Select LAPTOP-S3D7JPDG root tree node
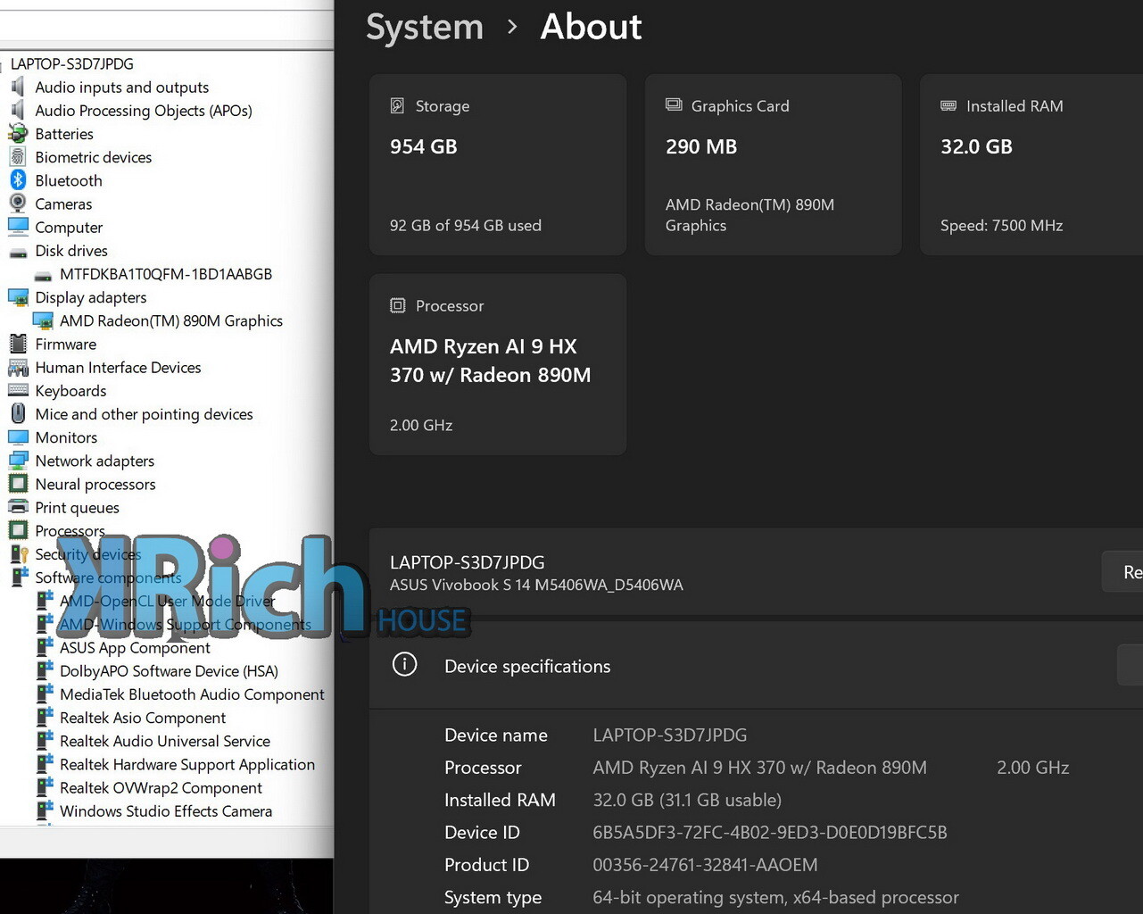This screenshot has height=914, width=1143. [71, 63]
